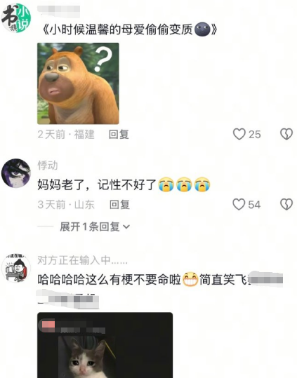Viewport: 297px width, 378px height.
Task: Click the chevron next to 展开1条回复
Action: 126,227
